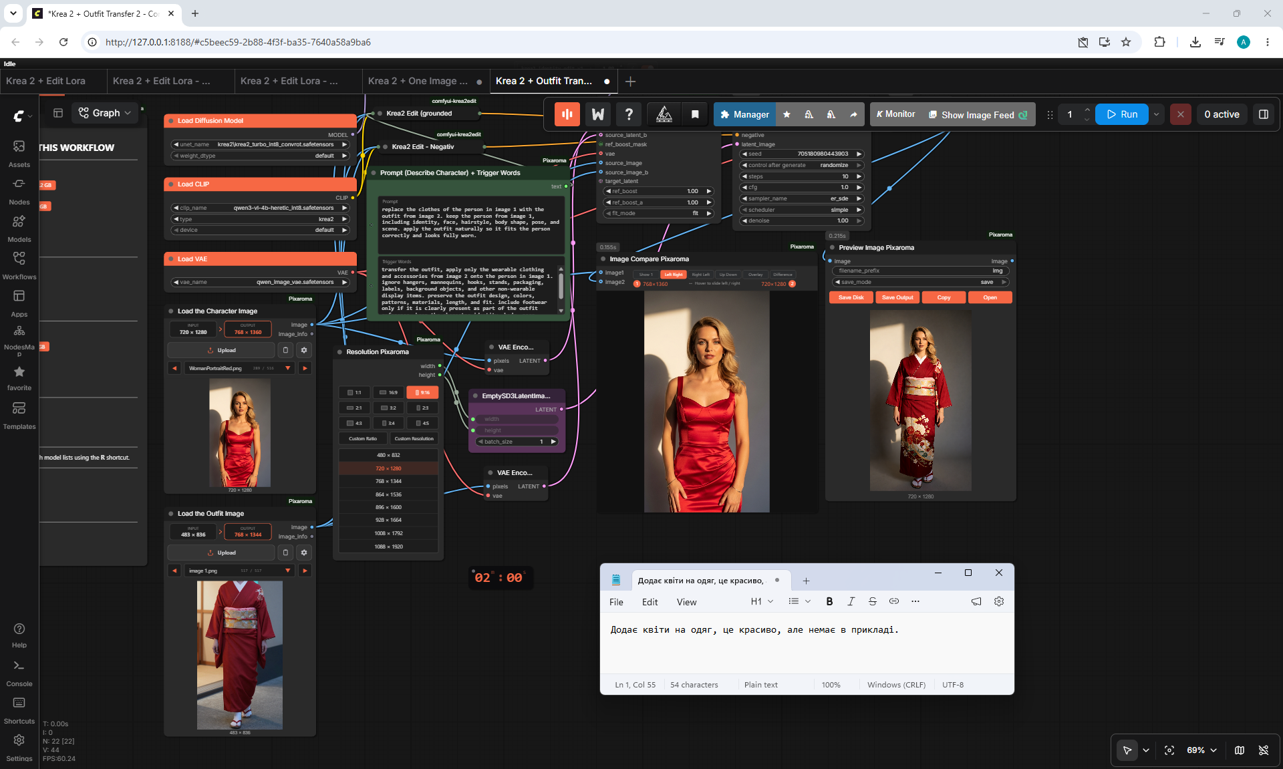1283x769 pixels.
Task: Select the 16:9 aspect ratio option
Action: coord(388,392)
